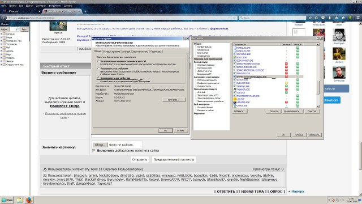This screenshot has width=362, height=204.
Task: Click the green Anti-leak indicator for SCHTASKS.EXE
Action: (298, 54)
